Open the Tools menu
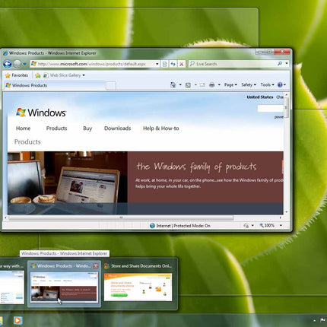The image size is (327, 327). 267,85
